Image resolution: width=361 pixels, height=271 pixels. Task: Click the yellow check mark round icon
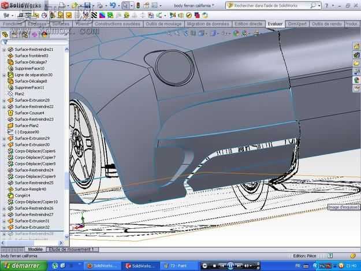(189, 16)
